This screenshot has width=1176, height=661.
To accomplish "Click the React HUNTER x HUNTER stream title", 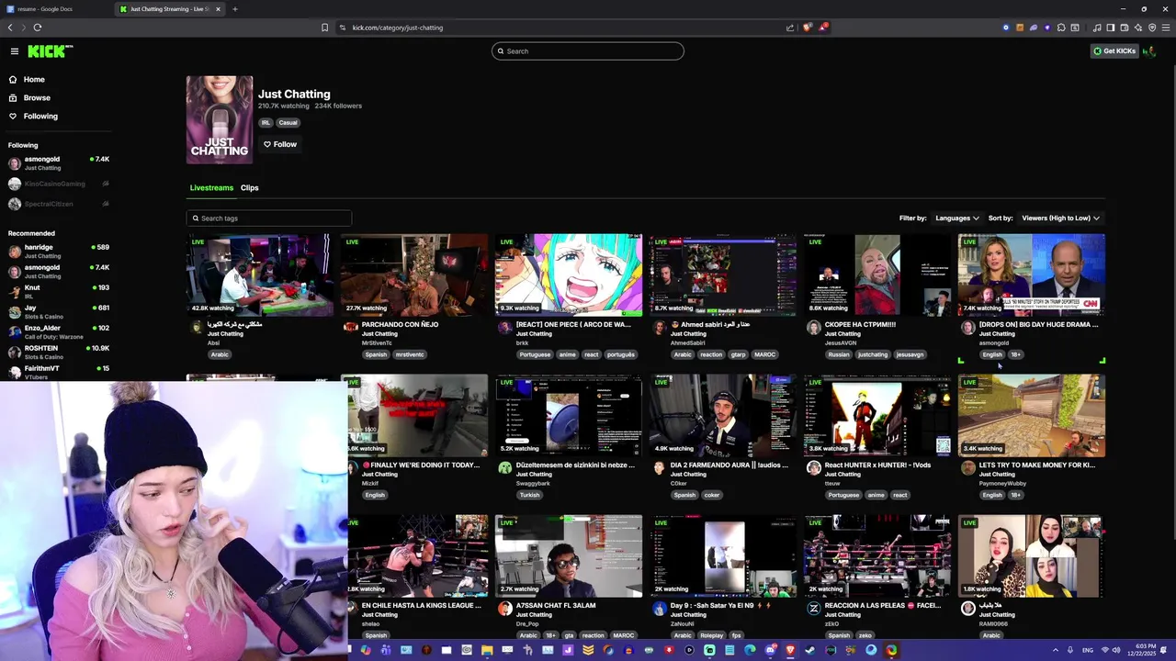I will coord(877,465).
